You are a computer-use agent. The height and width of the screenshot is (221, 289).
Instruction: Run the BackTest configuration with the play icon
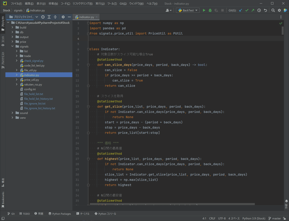204,10
